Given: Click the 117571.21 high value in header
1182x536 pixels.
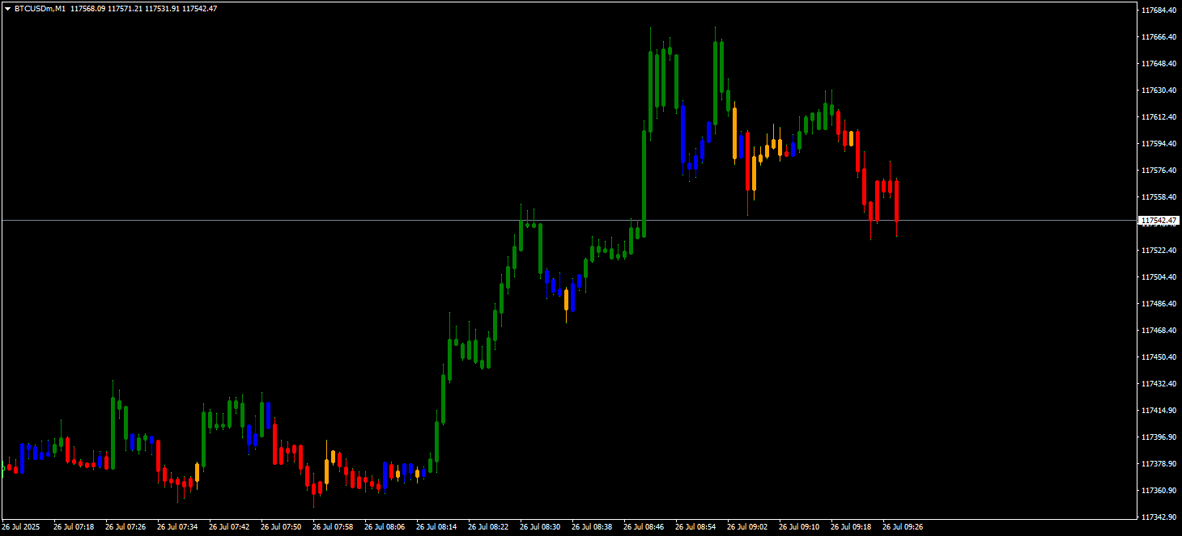Looking at the screenshot, I should 125,8.
